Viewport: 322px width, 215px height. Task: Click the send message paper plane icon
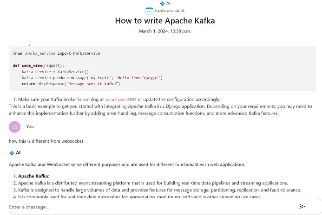click(302, 207)
